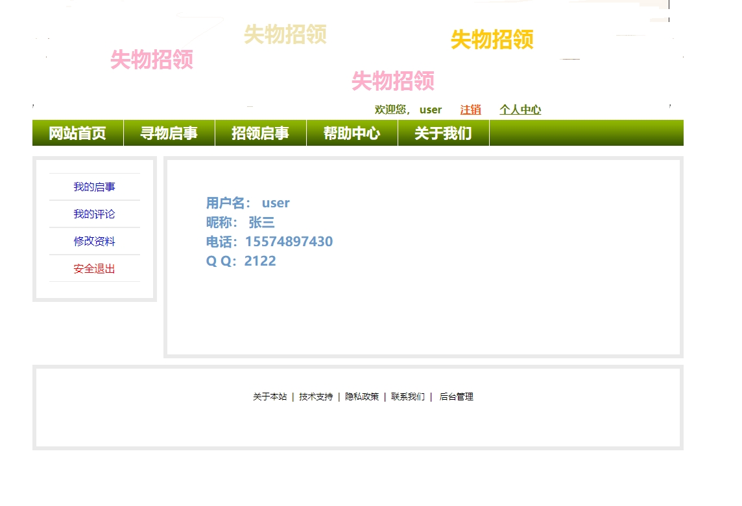Click 修改资料 to edit profile
The image size is (742, 506).
click(x=93, y=242)
